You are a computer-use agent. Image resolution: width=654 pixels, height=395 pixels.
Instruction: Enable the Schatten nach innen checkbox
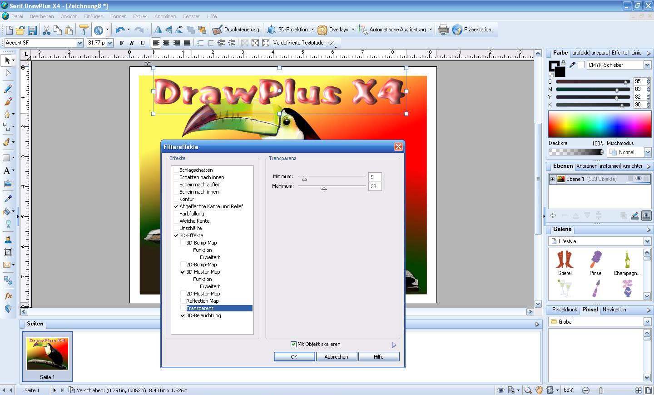pos(176,177)
